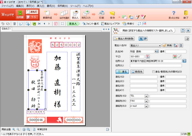Select vertical text layout toggle

coord(141,39)
